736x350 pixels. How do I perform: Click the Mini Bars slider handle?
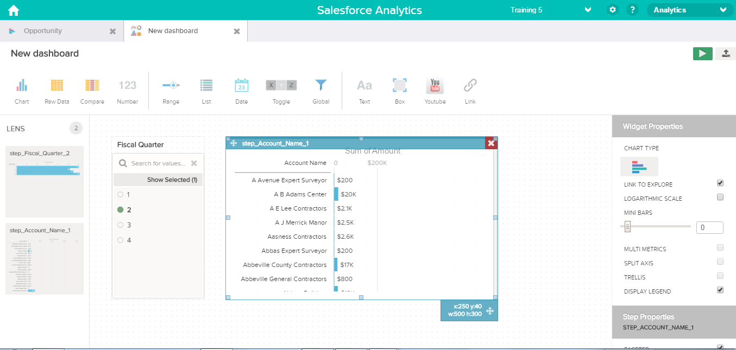point(627,226)
